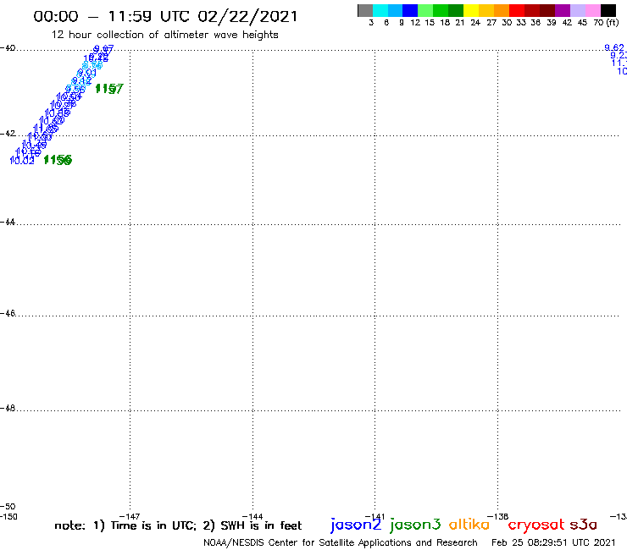Click the '70' label under the color scale
627x550 pixels.
point(598,23)
